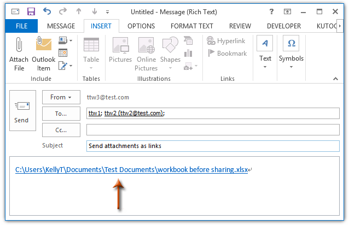Viewport: 349px width, 225px height.
Task: Click the Bookmark flag icon
Action: coord(211,53)
